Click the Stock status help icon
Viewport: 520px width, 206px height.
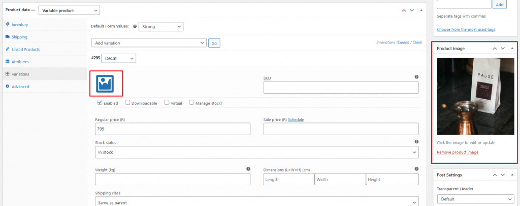click(x=416, y=142)
